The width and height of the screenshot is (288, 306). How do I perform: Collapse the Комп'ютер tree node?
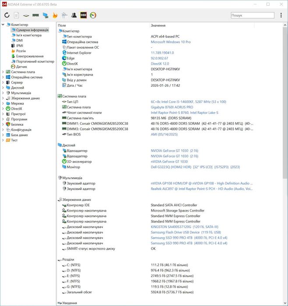pyautogui.click(x=3, y=25)
